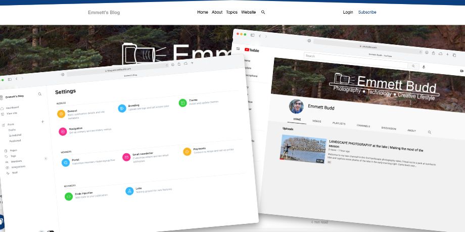Search within channel using magnifier after About
Screen dimensions: 465x232
[x=430, y=132]
